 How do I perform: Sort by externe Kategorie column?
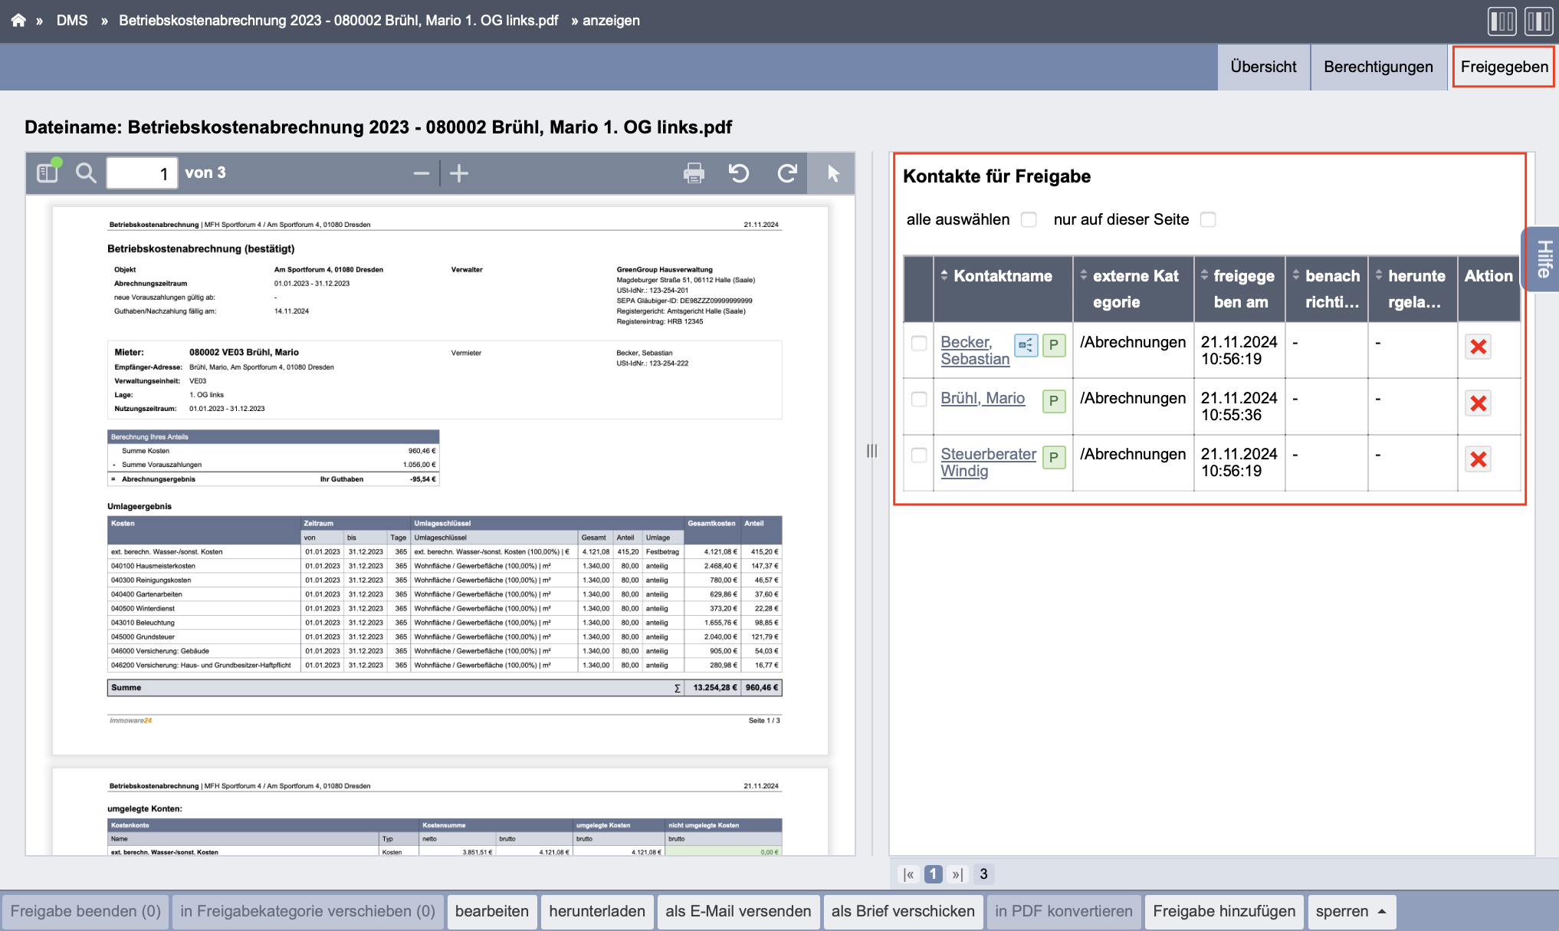pyautogui.click(x=1134, y=289)
